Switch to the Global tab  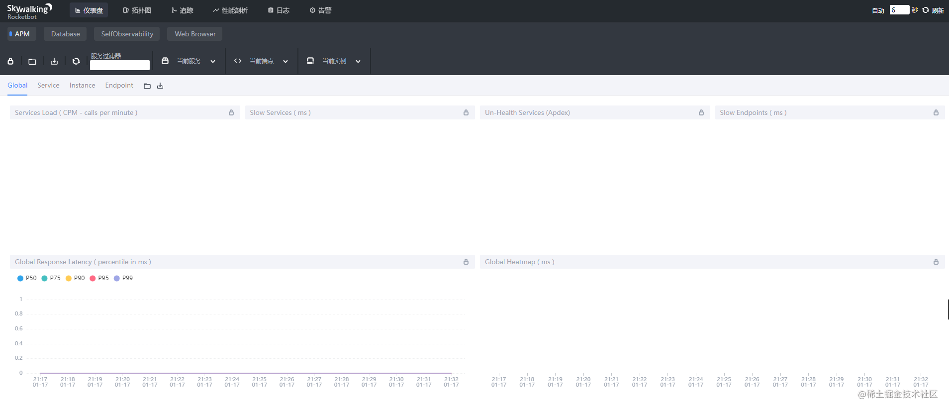17,86
